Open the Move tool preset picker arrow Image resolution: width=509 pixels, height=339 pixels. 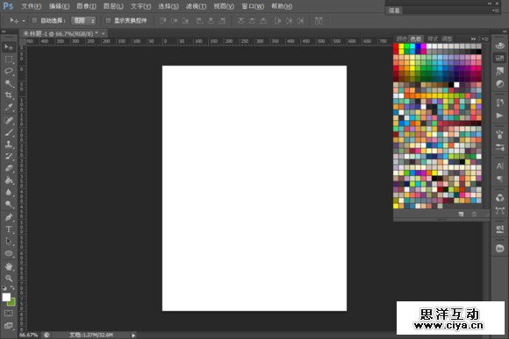coord(24,21)
